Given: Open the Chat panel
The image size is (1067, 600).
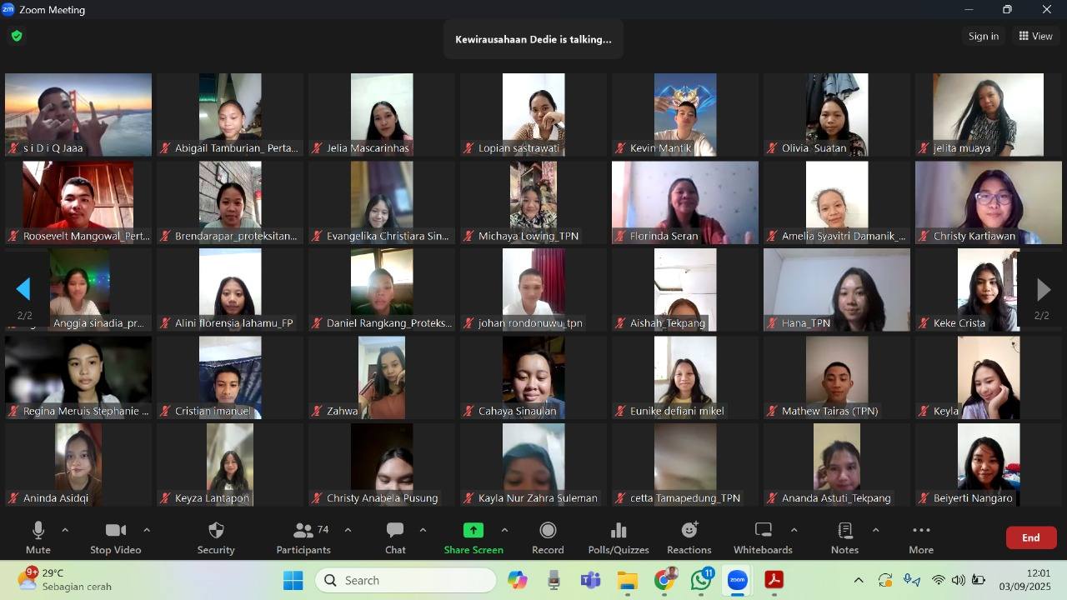Looking at the screenshot, I should click(x=395, y=537).
